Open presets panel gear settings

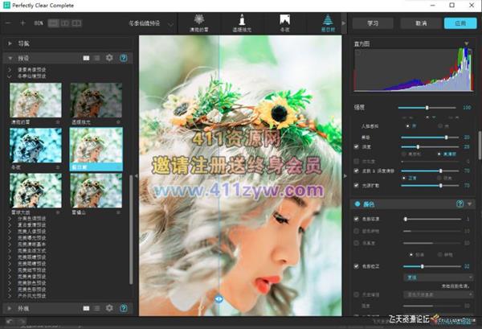pyautogui.click(x=109, y=58)
